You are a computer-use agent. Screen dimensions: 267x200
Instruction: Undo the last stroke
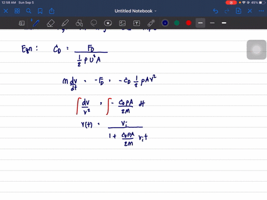pos(215,11)
